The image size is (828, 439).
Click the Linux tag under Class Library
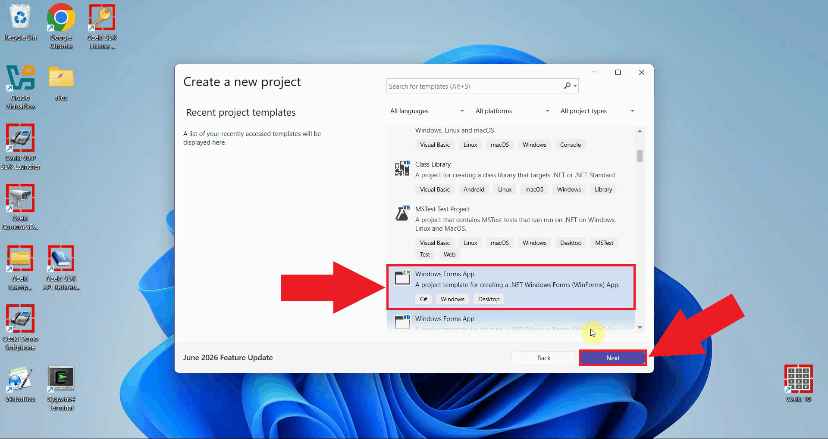505,189
